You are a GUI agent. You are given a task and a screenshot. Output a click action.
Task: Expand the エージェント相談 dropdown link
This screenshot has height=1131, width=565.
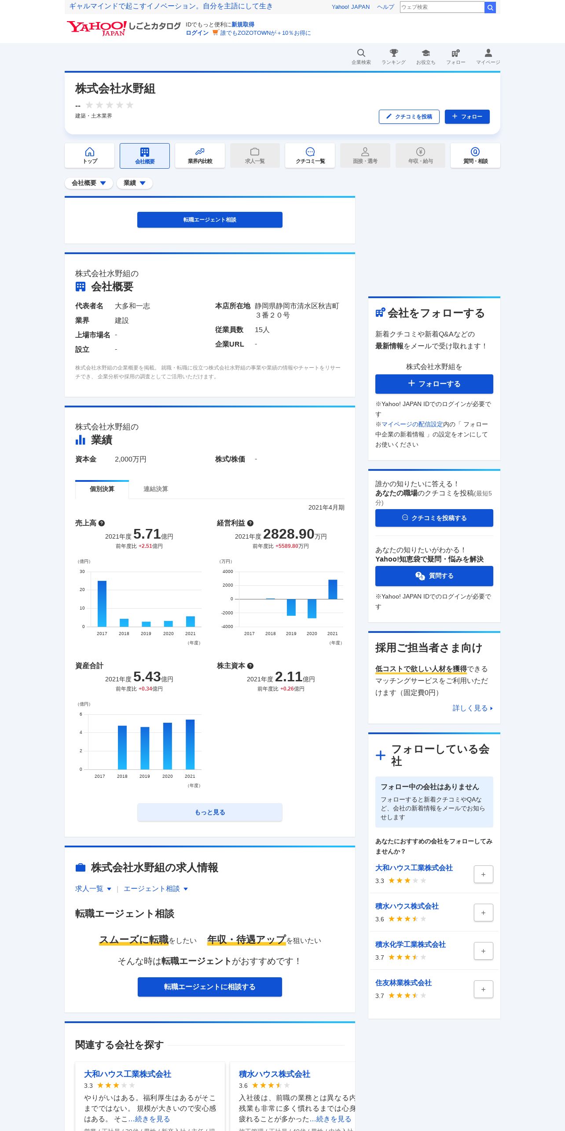[x=156, y=889]
